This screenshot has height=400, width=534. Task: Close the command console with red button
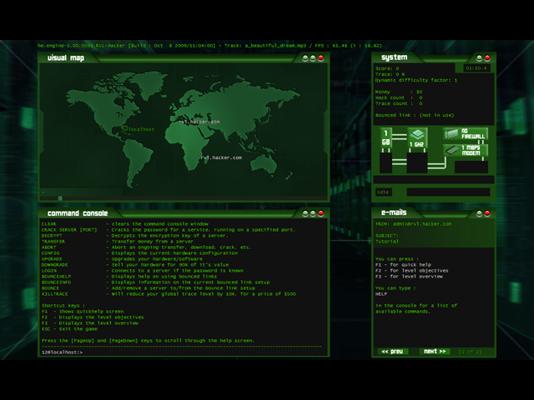pos(320,213)
